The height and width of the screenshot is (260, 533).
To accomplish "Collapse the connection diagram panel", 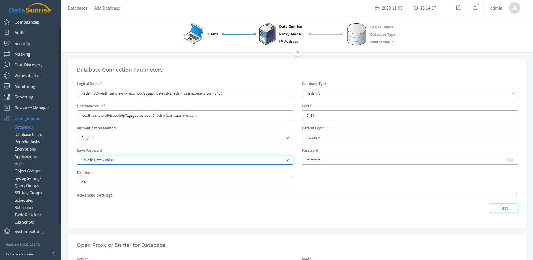I will (298, 53).
